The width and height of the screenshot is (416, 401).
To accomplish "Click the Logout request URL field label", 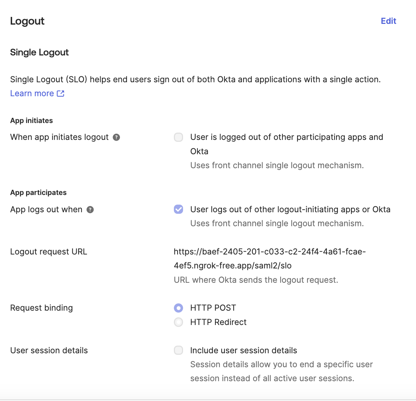I will point(49,252).
